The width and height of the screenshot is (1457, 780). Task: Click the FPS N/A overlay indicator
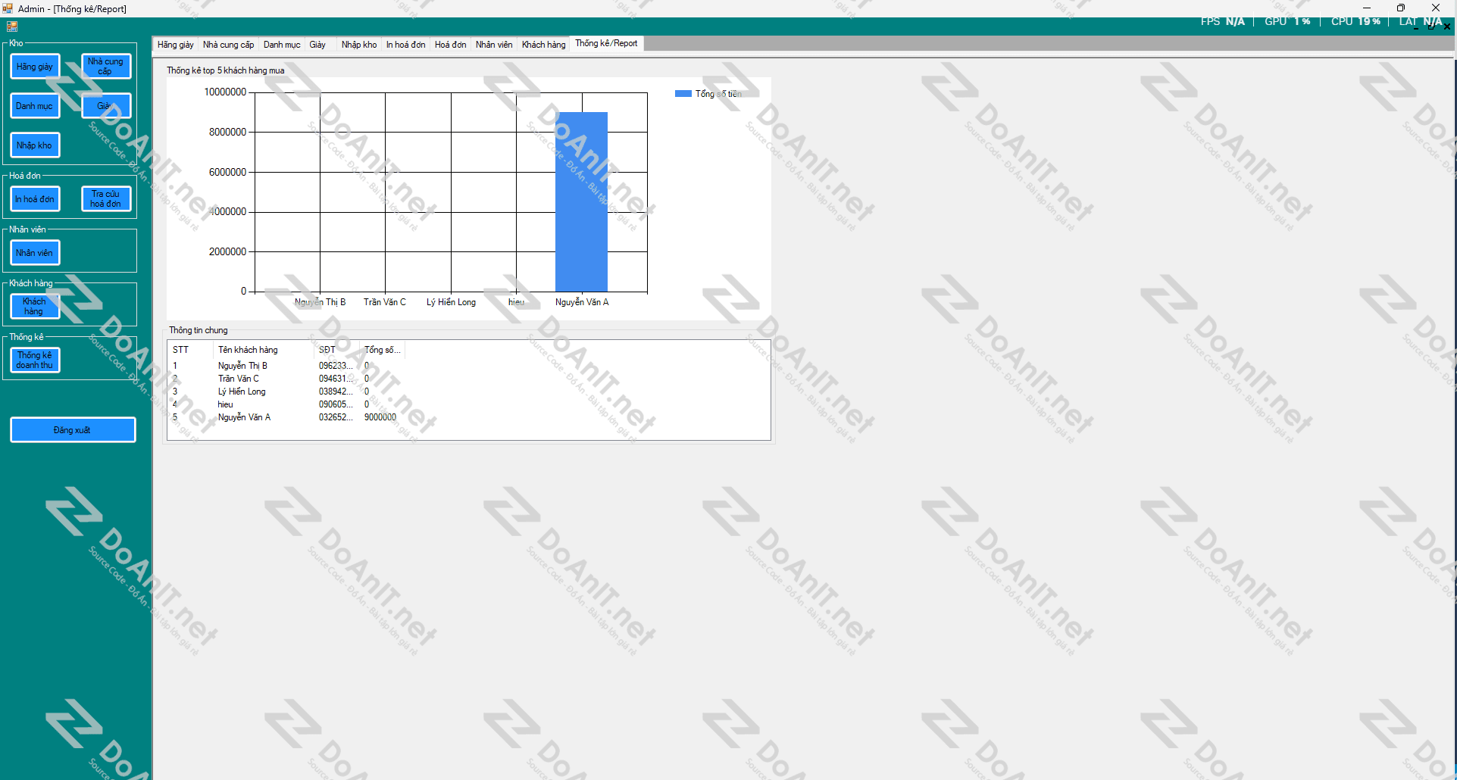pyautogui.click(x=1222, y=21)
